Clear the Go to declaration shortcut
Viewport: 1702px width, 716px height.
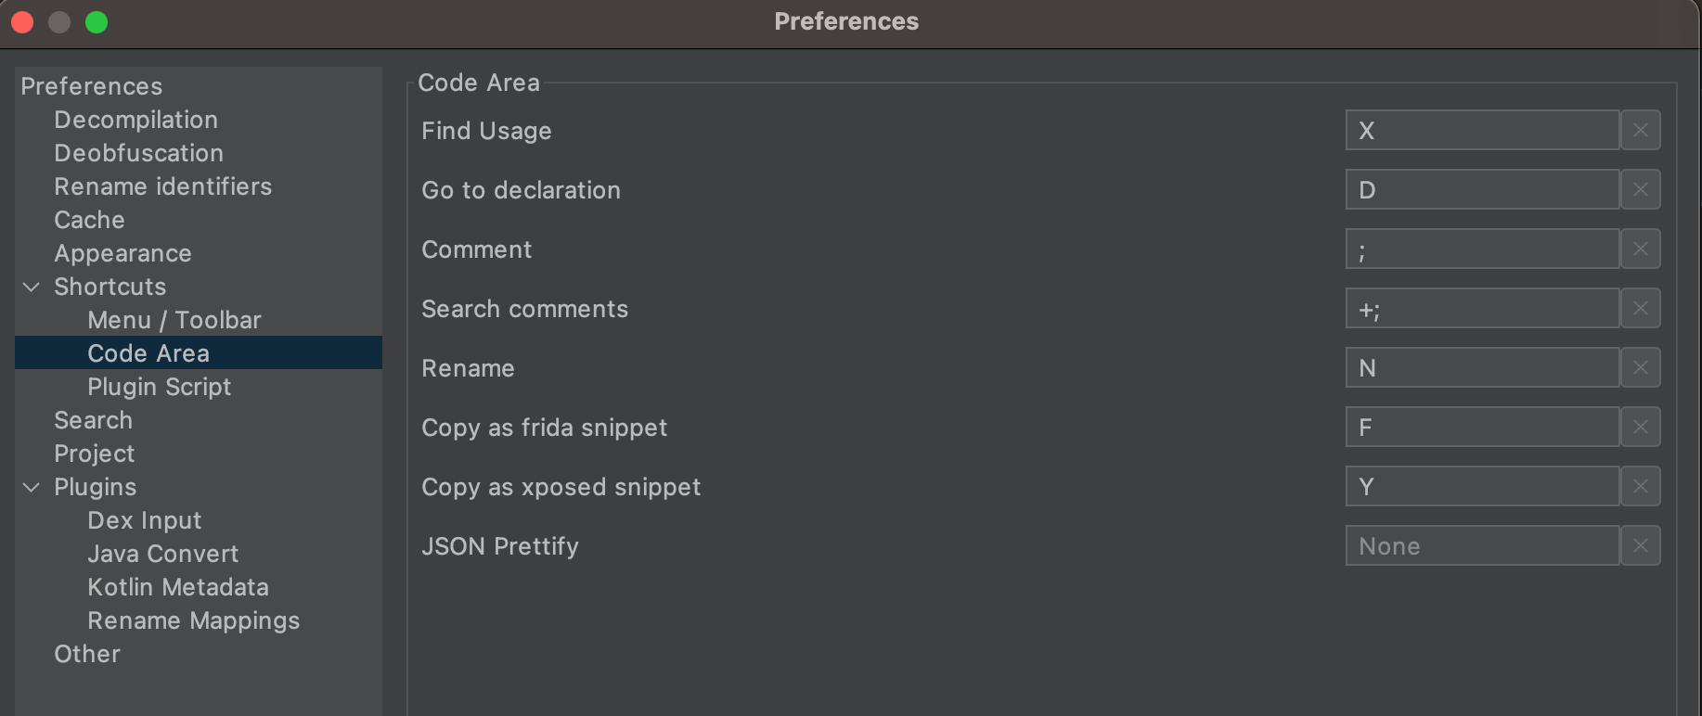1640,189
